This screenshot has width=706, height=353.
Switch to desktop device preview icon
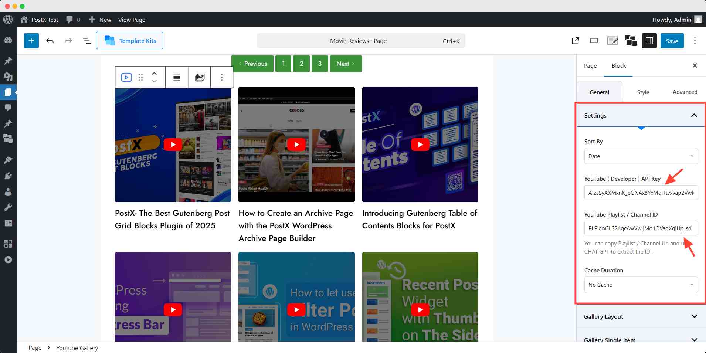(594, 41)
